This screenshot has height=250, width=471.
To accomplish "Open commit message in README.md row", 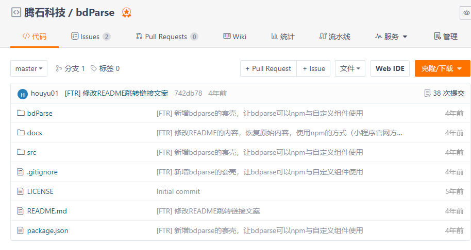I will (208, 211).
